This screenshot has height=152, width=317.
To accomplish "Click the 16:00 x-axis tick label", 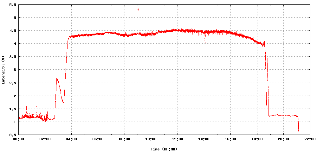I will click(x=230, y=139).
